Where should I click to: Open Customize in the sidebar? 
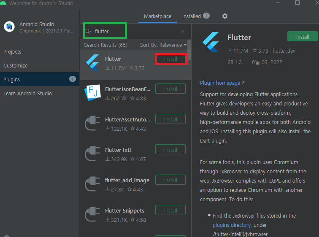pos(16,66)
